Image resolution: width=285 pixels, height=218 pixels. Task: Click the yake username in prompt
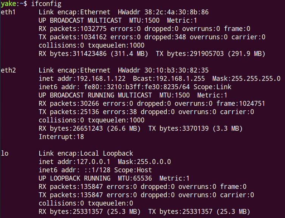click(x=8, y=4)
